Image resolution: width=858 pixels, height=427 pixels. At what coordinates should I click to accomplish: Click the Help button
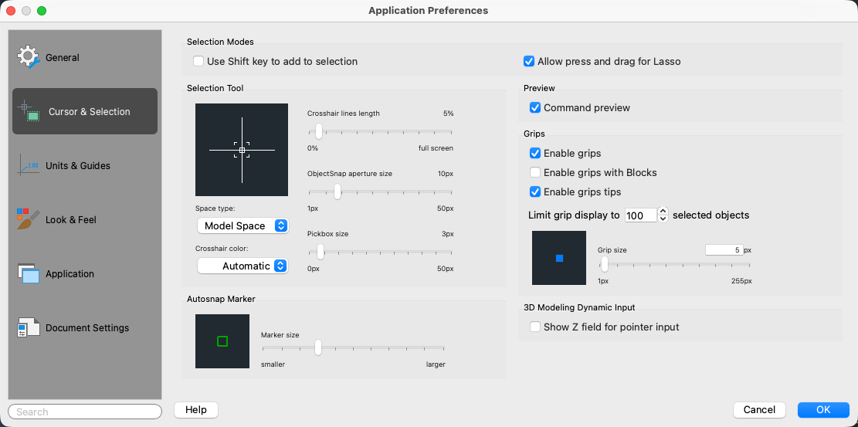pos(196,410)
